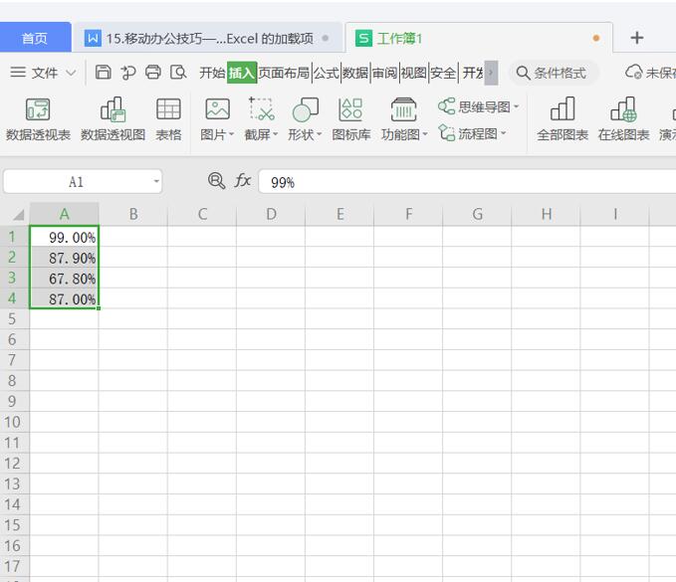The width and height of the screenshot is (676, 582).
Task: Click the Print icon in quick toolbar
Action: point(152,72)
